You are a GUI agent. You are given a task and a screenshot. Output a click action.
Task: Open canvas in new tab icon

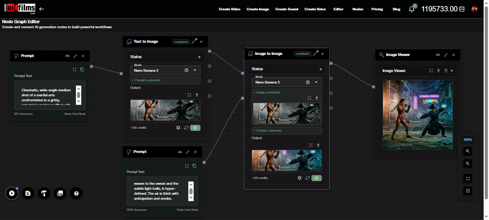pos(468,191)
